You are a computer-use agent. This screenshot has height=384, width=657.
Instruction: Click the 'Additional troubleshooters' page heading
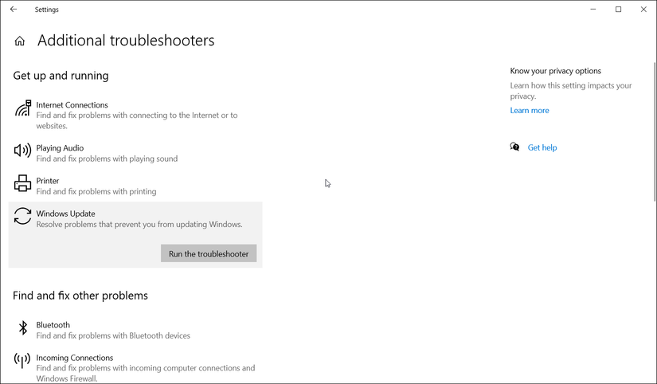tap(126, 41)
